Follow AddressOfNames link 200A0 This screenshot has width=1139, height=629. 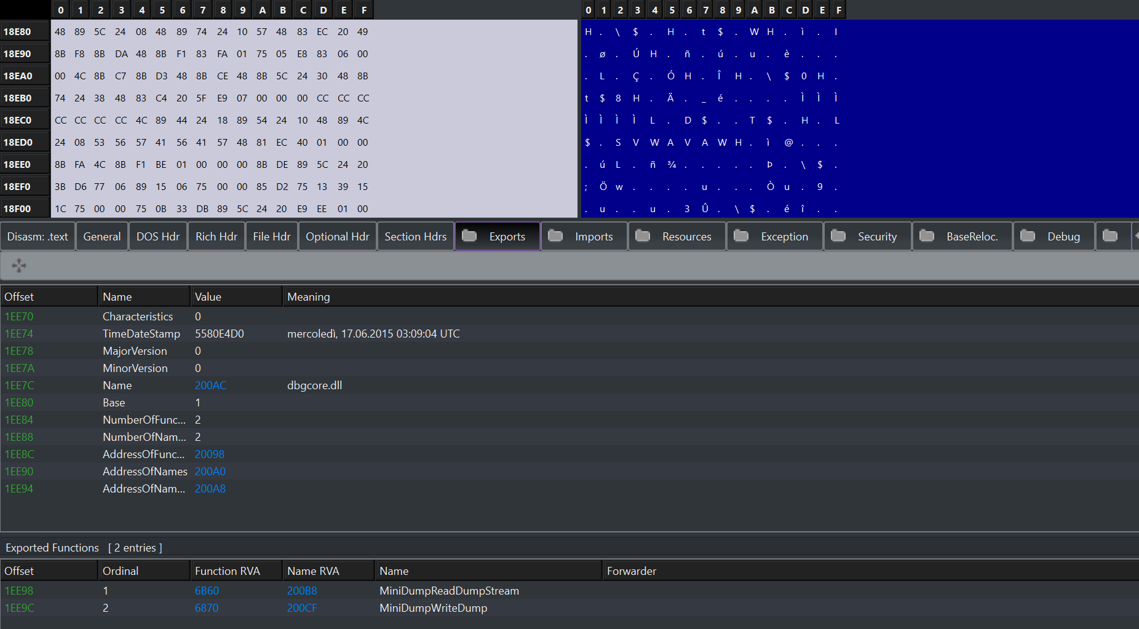(x=210, y=472)
